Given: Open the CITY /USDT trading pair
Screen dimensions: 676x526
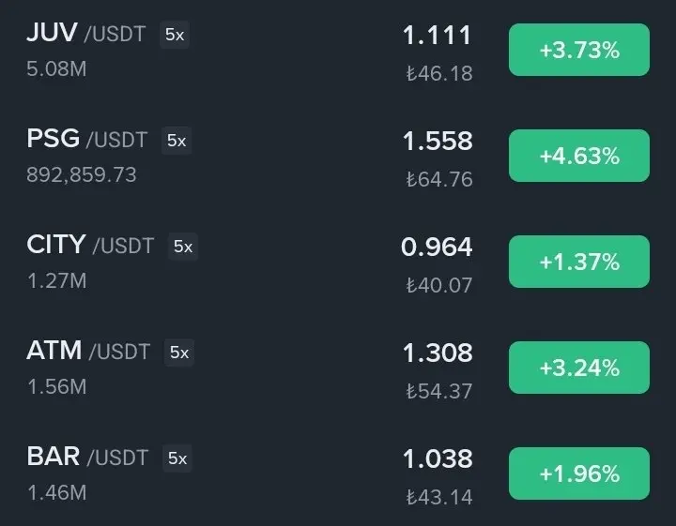Looking at the screenshot, I should click(x=90, y=245).
